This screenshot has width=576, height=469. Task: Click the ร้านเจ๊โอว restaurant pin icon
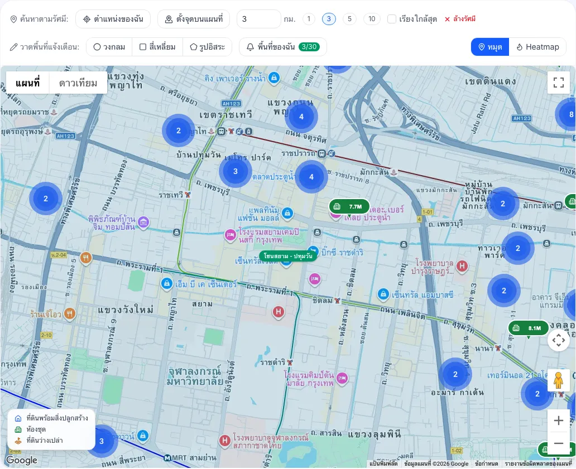click(x=70, y=314)
